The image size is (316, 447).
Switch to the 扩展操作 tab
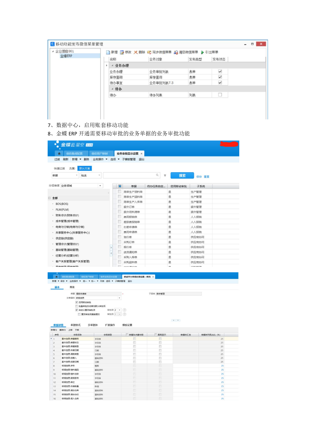pos(110,325)
